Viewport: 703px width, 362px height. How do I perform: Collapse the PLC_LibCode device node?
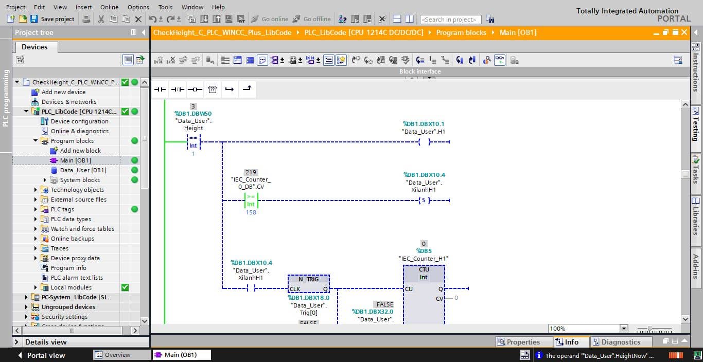click(26, 111)
